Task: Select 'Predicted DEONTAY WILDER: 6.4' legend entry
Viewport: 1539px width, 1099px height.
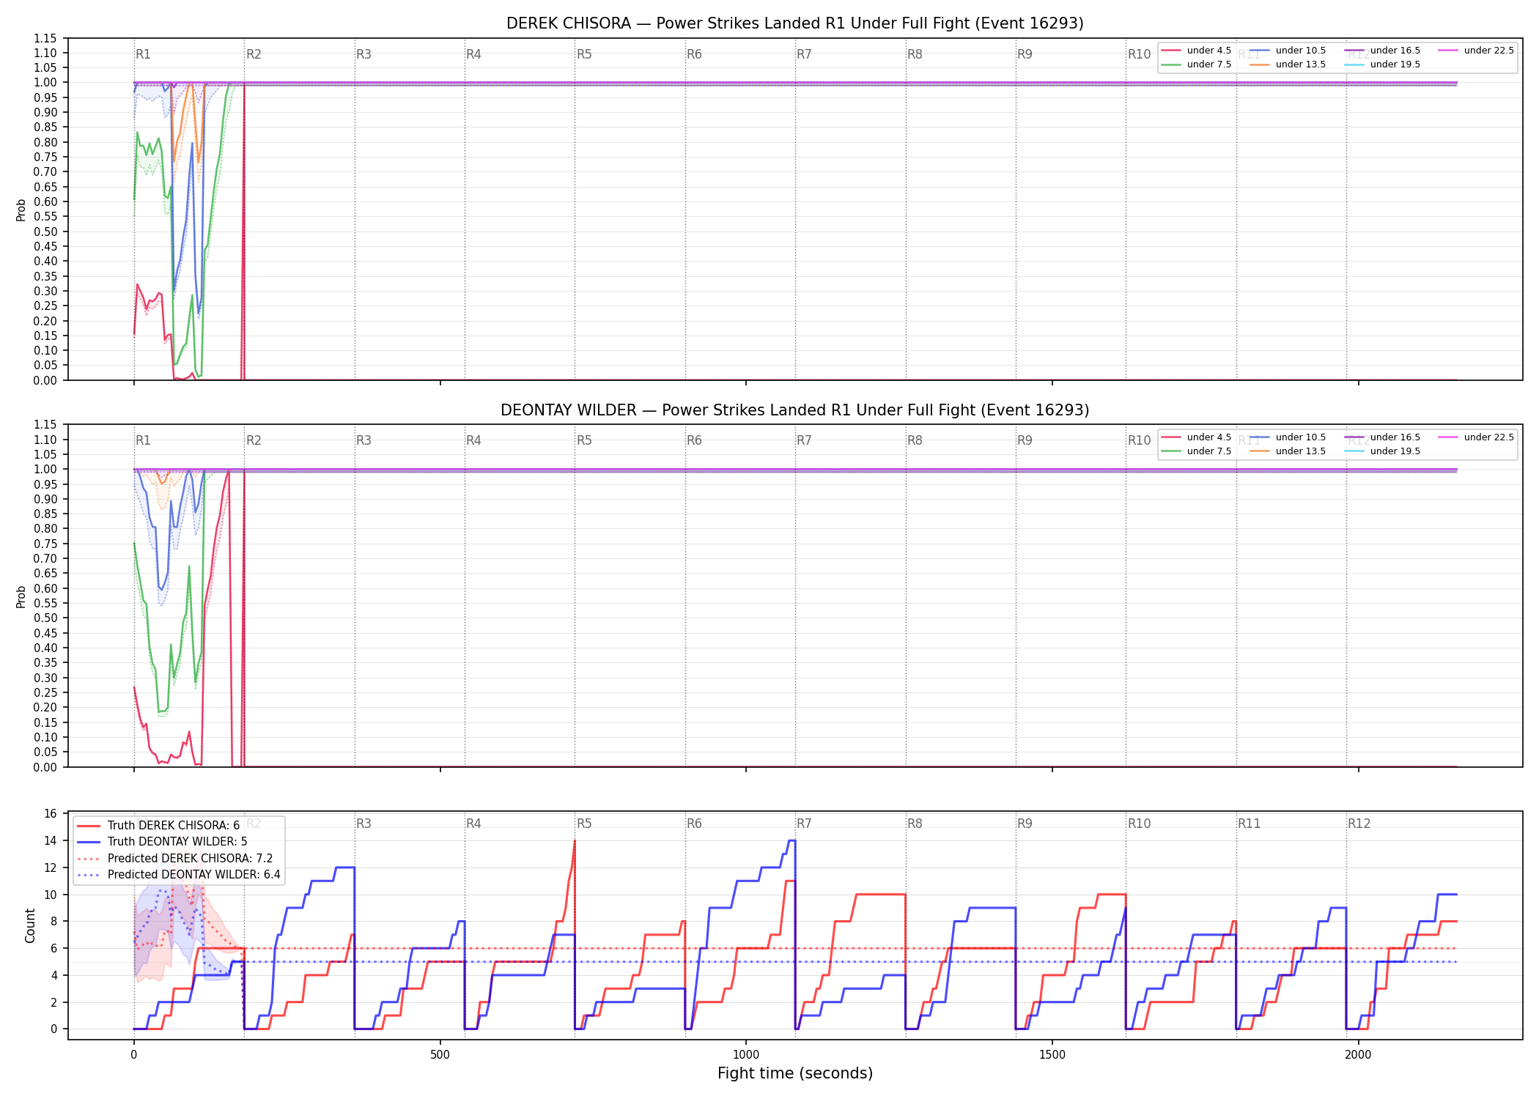Action: [179, 875]
